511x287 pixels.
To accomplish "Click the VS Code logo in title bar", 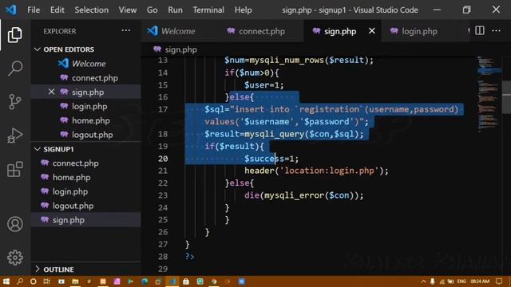I will point(11,10).
